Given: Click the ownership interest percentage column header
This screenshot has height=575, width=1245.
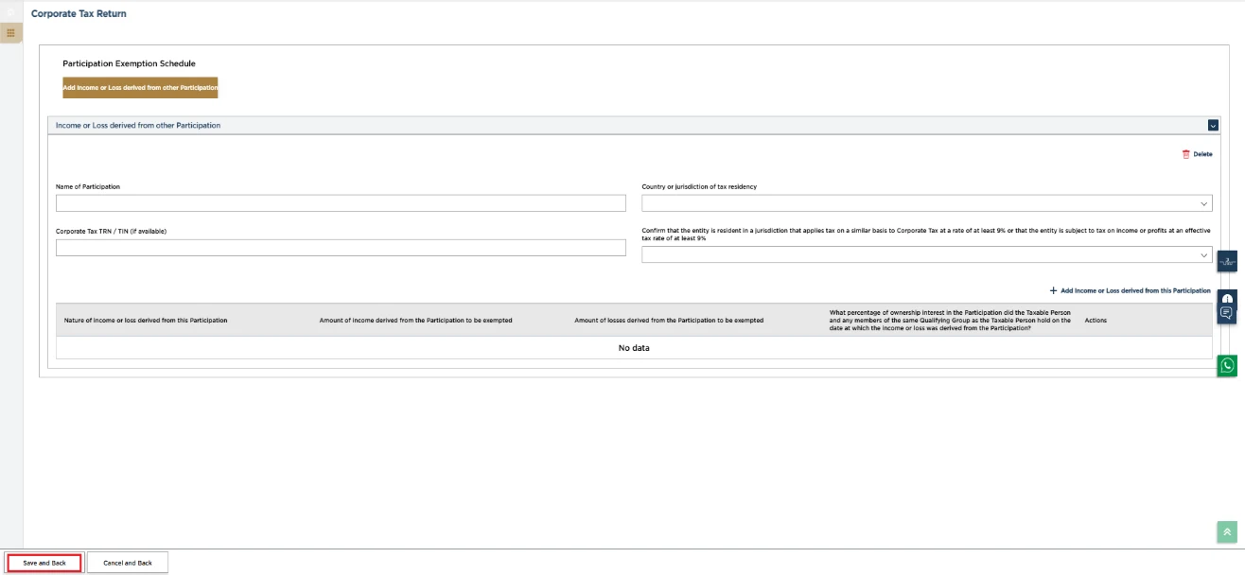Looking at the screenshot, I should pos(950,320).
